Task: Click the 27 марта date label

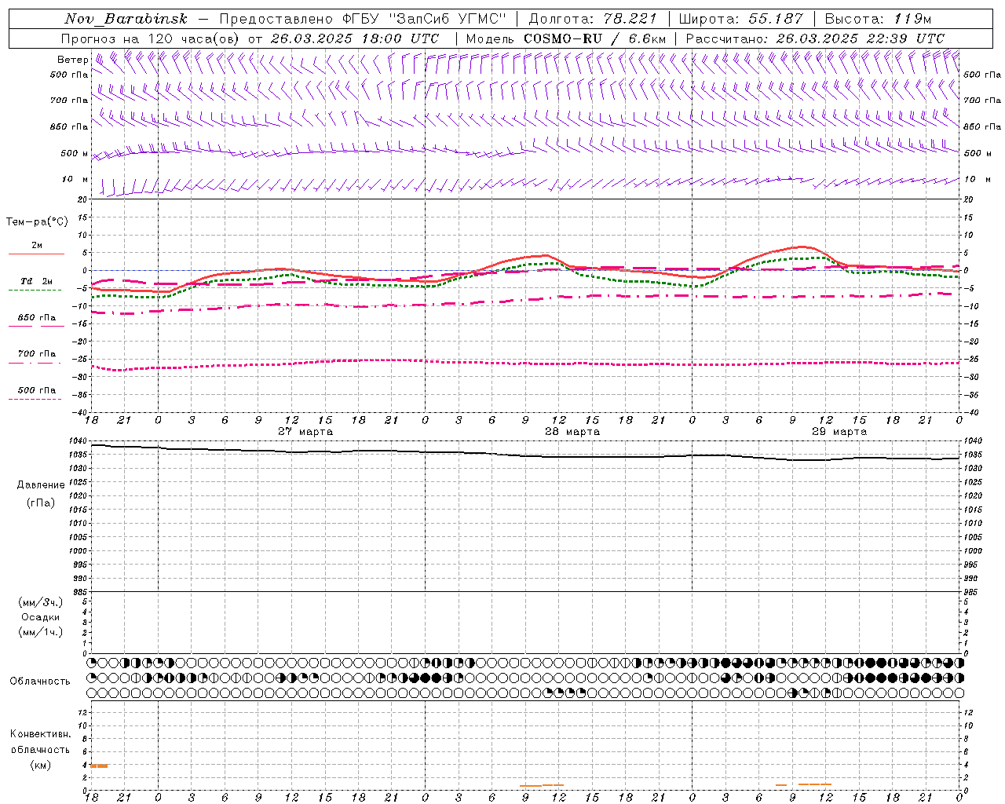Action: [x=305, y=432]
